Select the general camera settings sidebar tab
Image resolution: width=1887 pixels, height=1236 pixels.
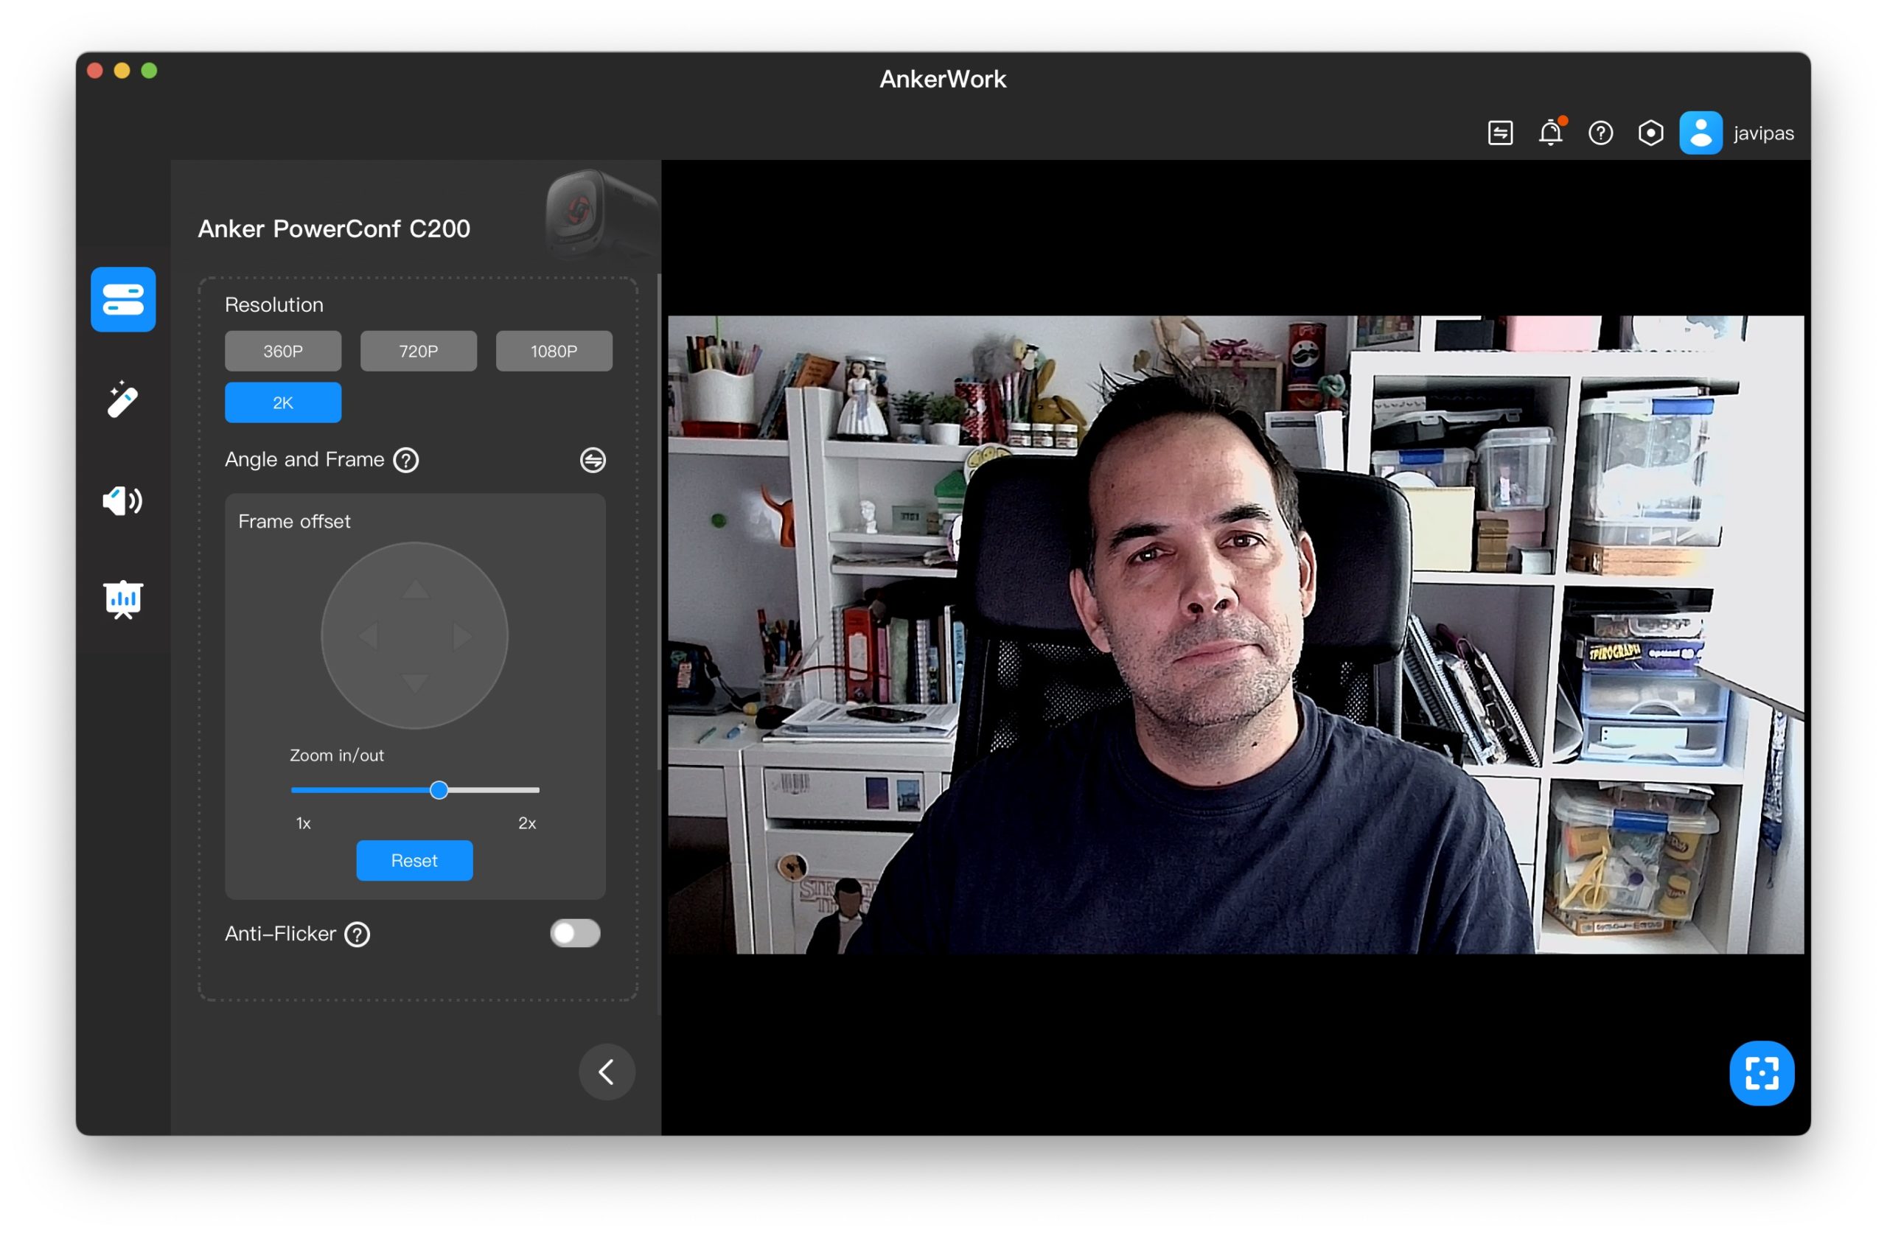tap(123, 300)
